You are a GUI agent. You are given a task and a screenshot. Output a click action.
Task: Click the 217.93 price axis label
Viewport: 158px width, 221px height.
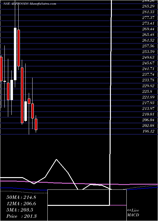[148, 103]
